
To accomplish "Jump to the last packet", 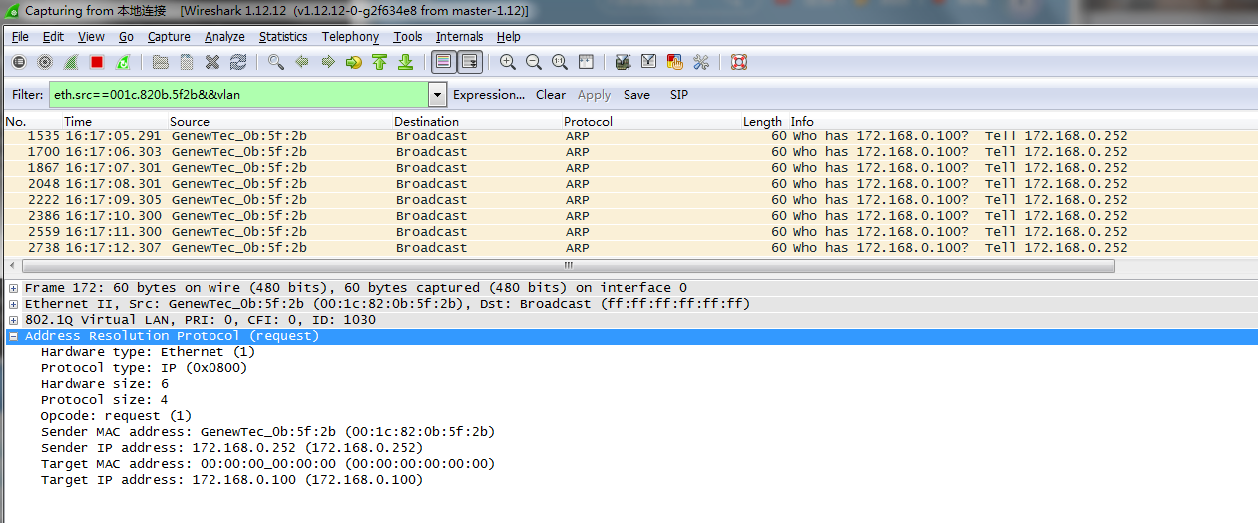I will tap(405, 62).
